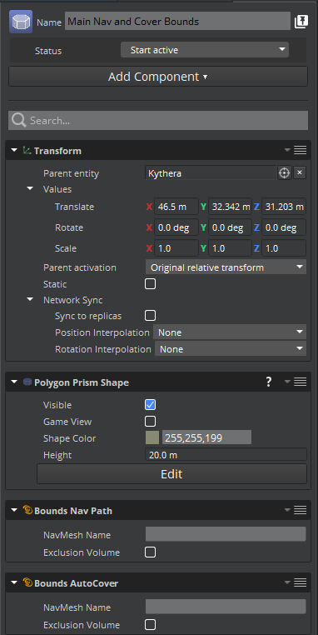318x635 pixels.
Task: Click NavMesh Name field in Bounds Nav Path
Action: tap(226, 534)
